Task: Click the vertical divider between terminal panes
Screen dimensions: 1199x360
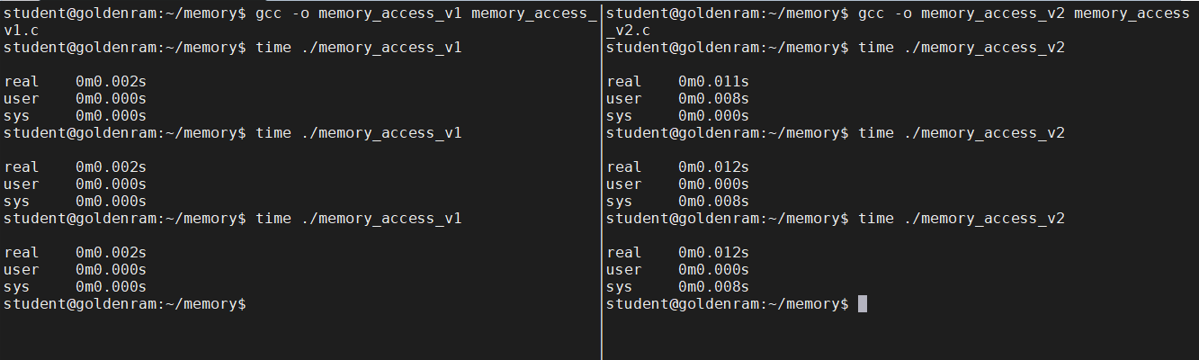Action: tap(601, 180)
